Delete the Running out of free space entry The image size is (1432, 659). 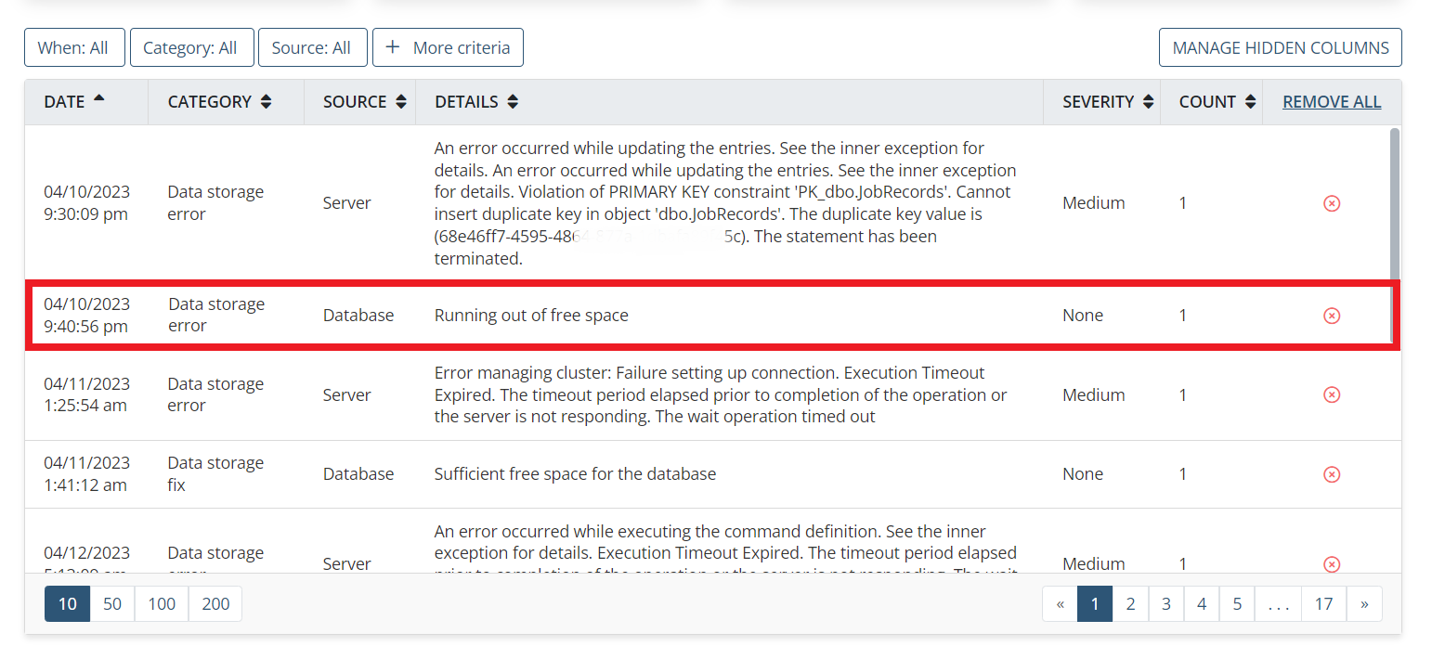pos(1331,316)
